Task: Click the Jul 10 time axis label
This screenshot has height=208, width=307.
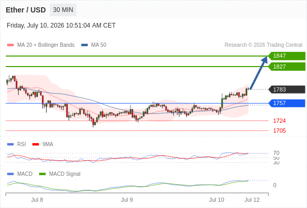Action: pyautogui.click(x=216, y=200)
